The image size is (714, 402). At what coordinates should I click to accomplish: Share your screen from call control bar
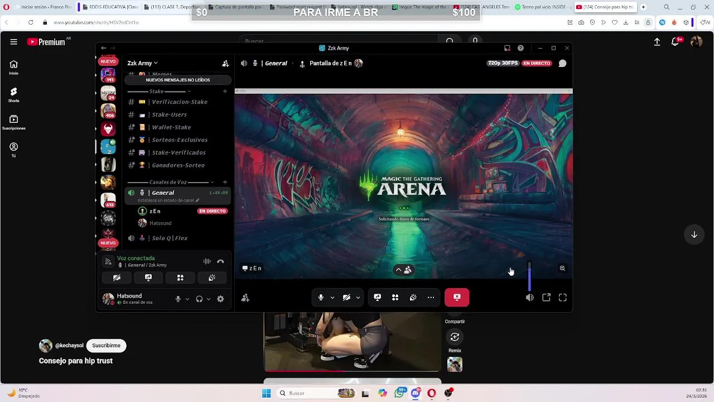tap(377, 298)
